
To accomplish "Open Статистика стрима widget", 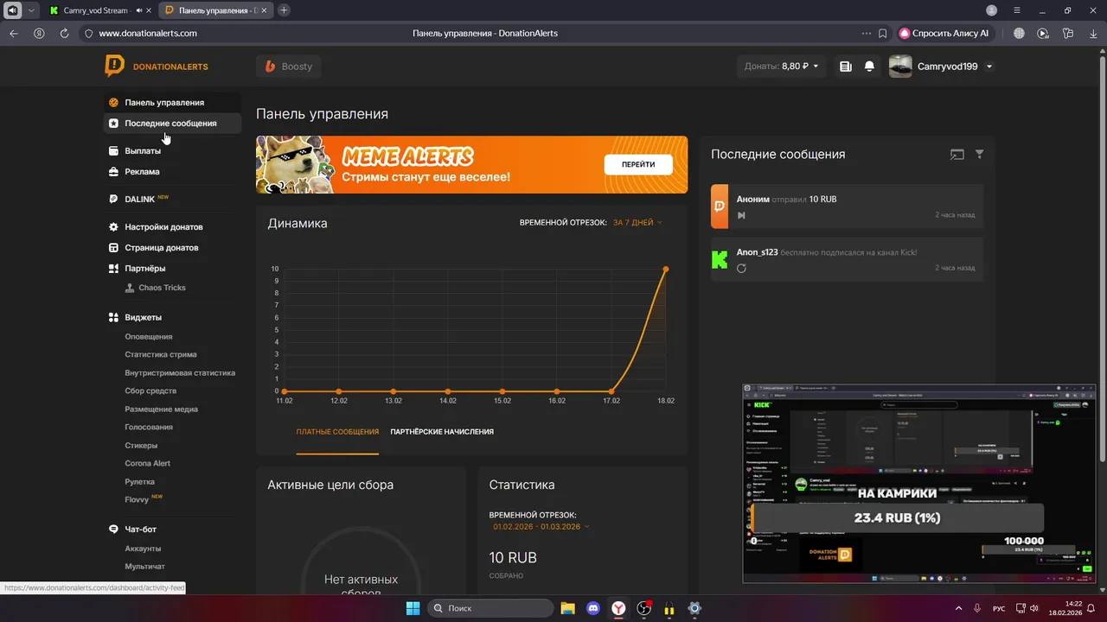I will click(161, 355).
